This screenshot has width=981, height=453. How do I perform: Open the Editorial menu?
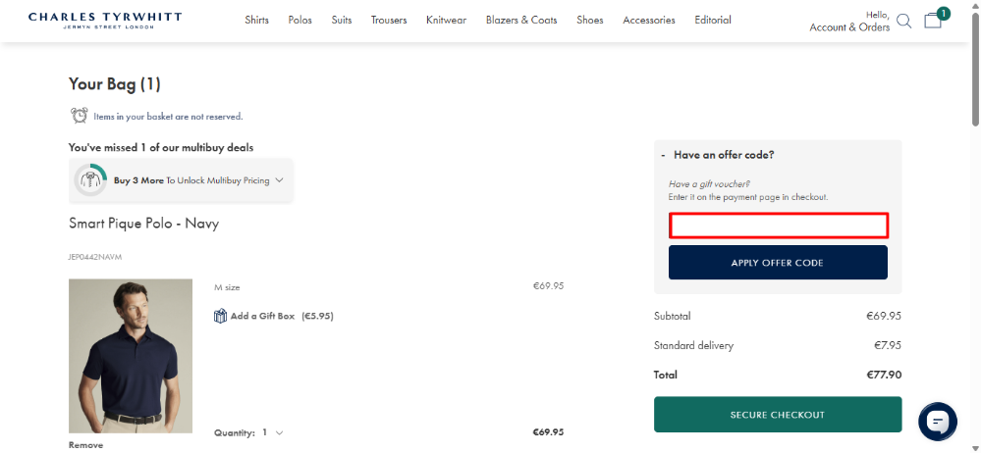pyautogui.click(x=713, y=20)
